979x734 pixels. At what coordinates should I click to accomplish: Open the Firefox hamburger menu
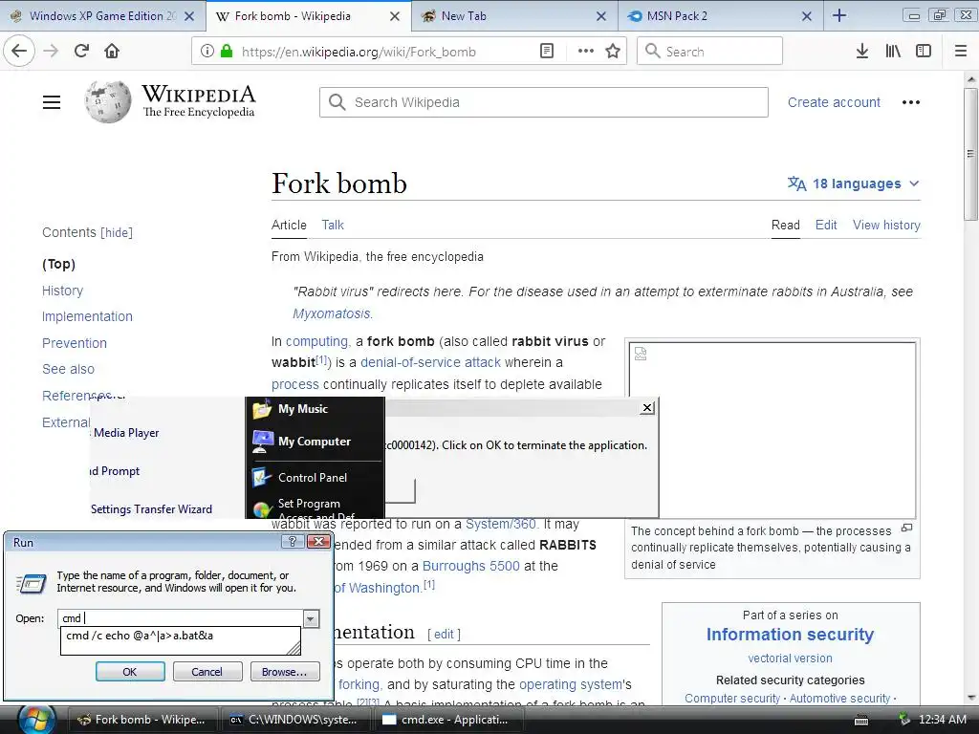tap(961, 52)
